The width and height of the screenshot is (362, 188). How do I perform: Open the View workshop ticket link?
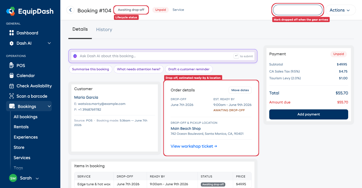(x=194, y=146)
